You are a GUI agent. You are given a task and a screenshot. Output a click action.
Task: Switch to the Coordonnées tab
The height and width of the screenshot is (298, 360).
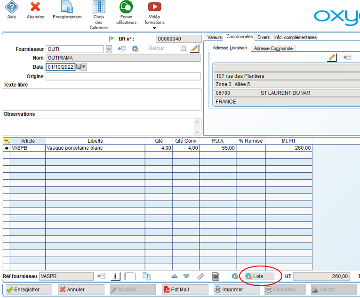[240, 37]
